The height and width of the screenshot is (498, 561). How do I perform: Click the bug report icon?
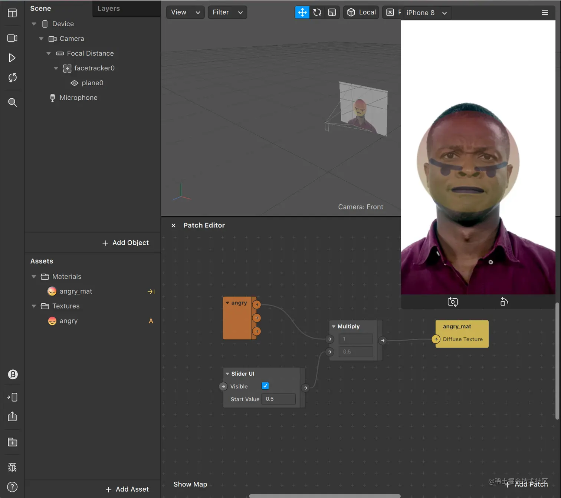[12, 467]
